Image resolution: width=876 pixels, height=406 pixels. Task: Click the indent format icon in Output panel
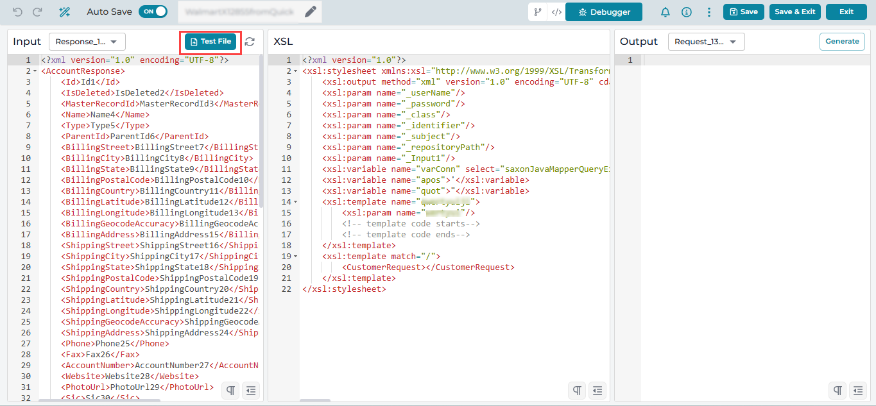tap(857, 390)
